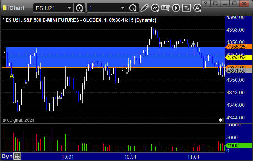The width and height of the screenshot is (253, 161).
Task: Click the 4358.00 price axis label
Action: pyautogui.click(x=236, y=30)
